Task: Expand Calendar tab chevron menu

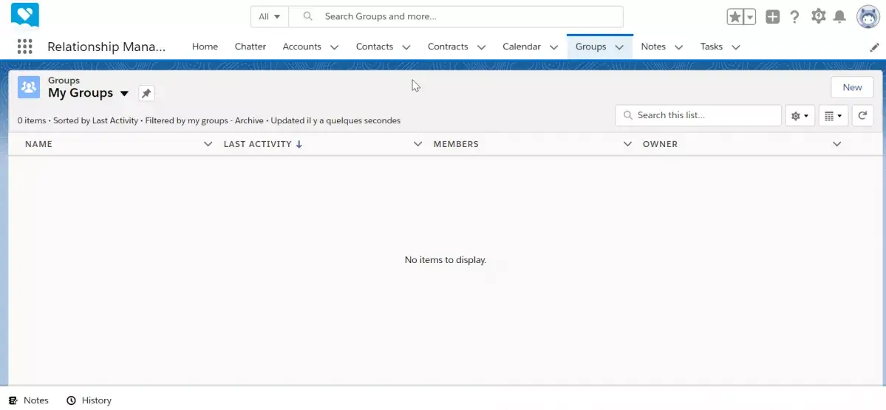Action: (553, 47)
